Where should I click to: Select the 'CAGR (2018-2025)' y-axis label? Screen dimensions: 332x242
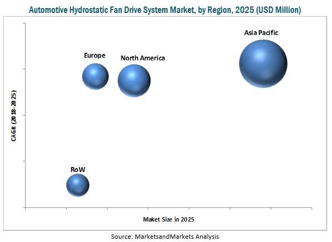click(x=13, y=116)
